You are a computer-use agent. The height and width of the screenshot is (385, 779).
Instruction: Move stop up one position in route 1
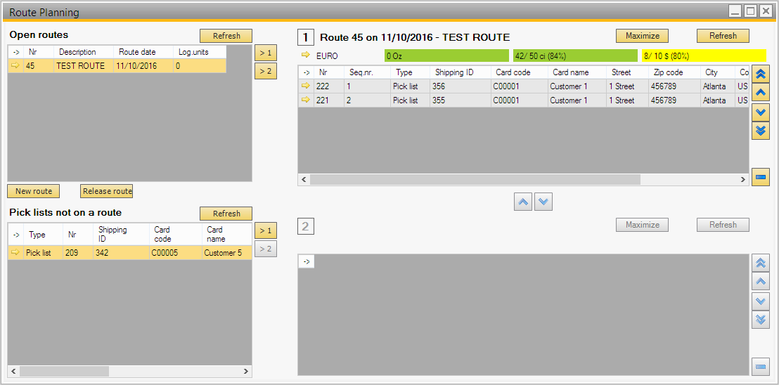click(x=760, y=93)
